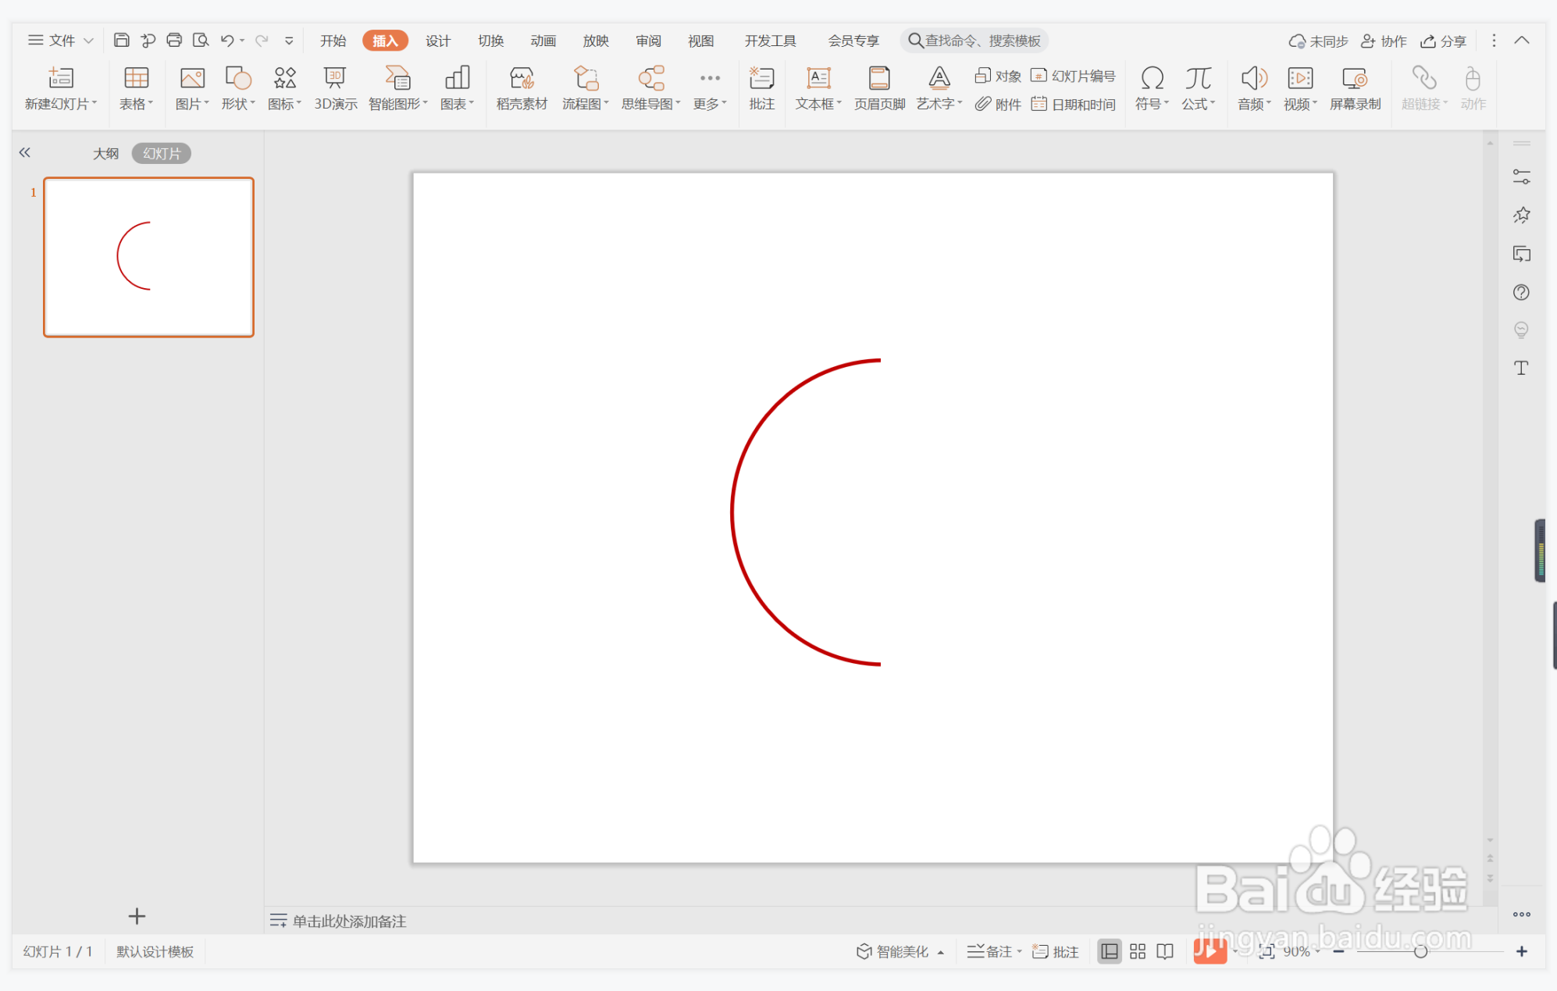Insert a Symbol (符号)
Screen dimensions: 1557x991
(1152, 88)
